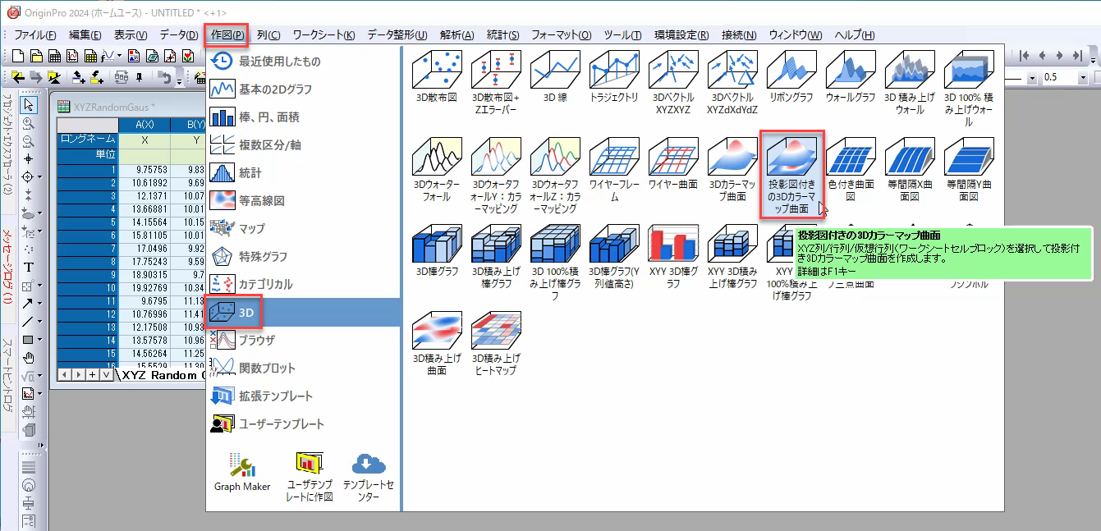Choose the 色付き曲面図 plot
This screenshot has height=531, width=1101.
[851, 170]
